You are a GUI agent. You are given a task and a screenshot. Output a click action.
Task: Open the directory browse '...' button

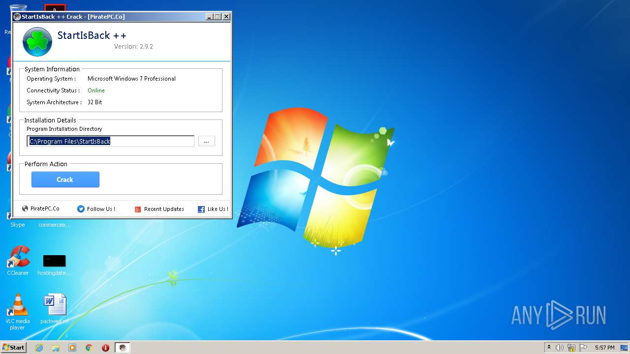206,141
